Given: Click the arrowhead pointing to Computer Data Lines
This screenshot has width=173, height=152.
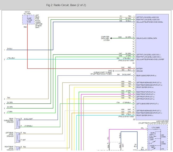Looking at the screenshot, I should pos(111,38).
